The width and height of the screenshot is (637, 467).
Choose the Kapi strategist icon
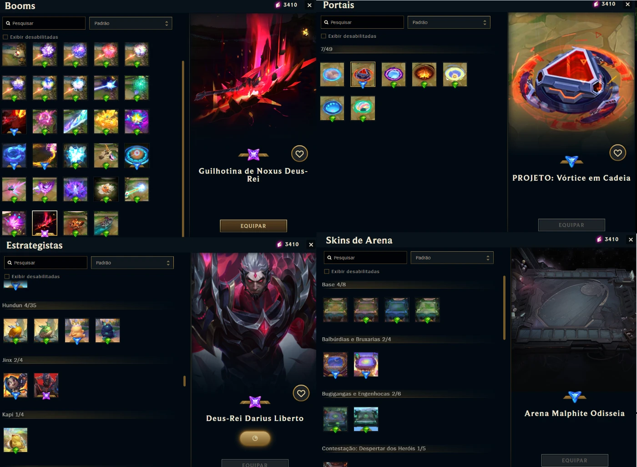coord(15,440)
